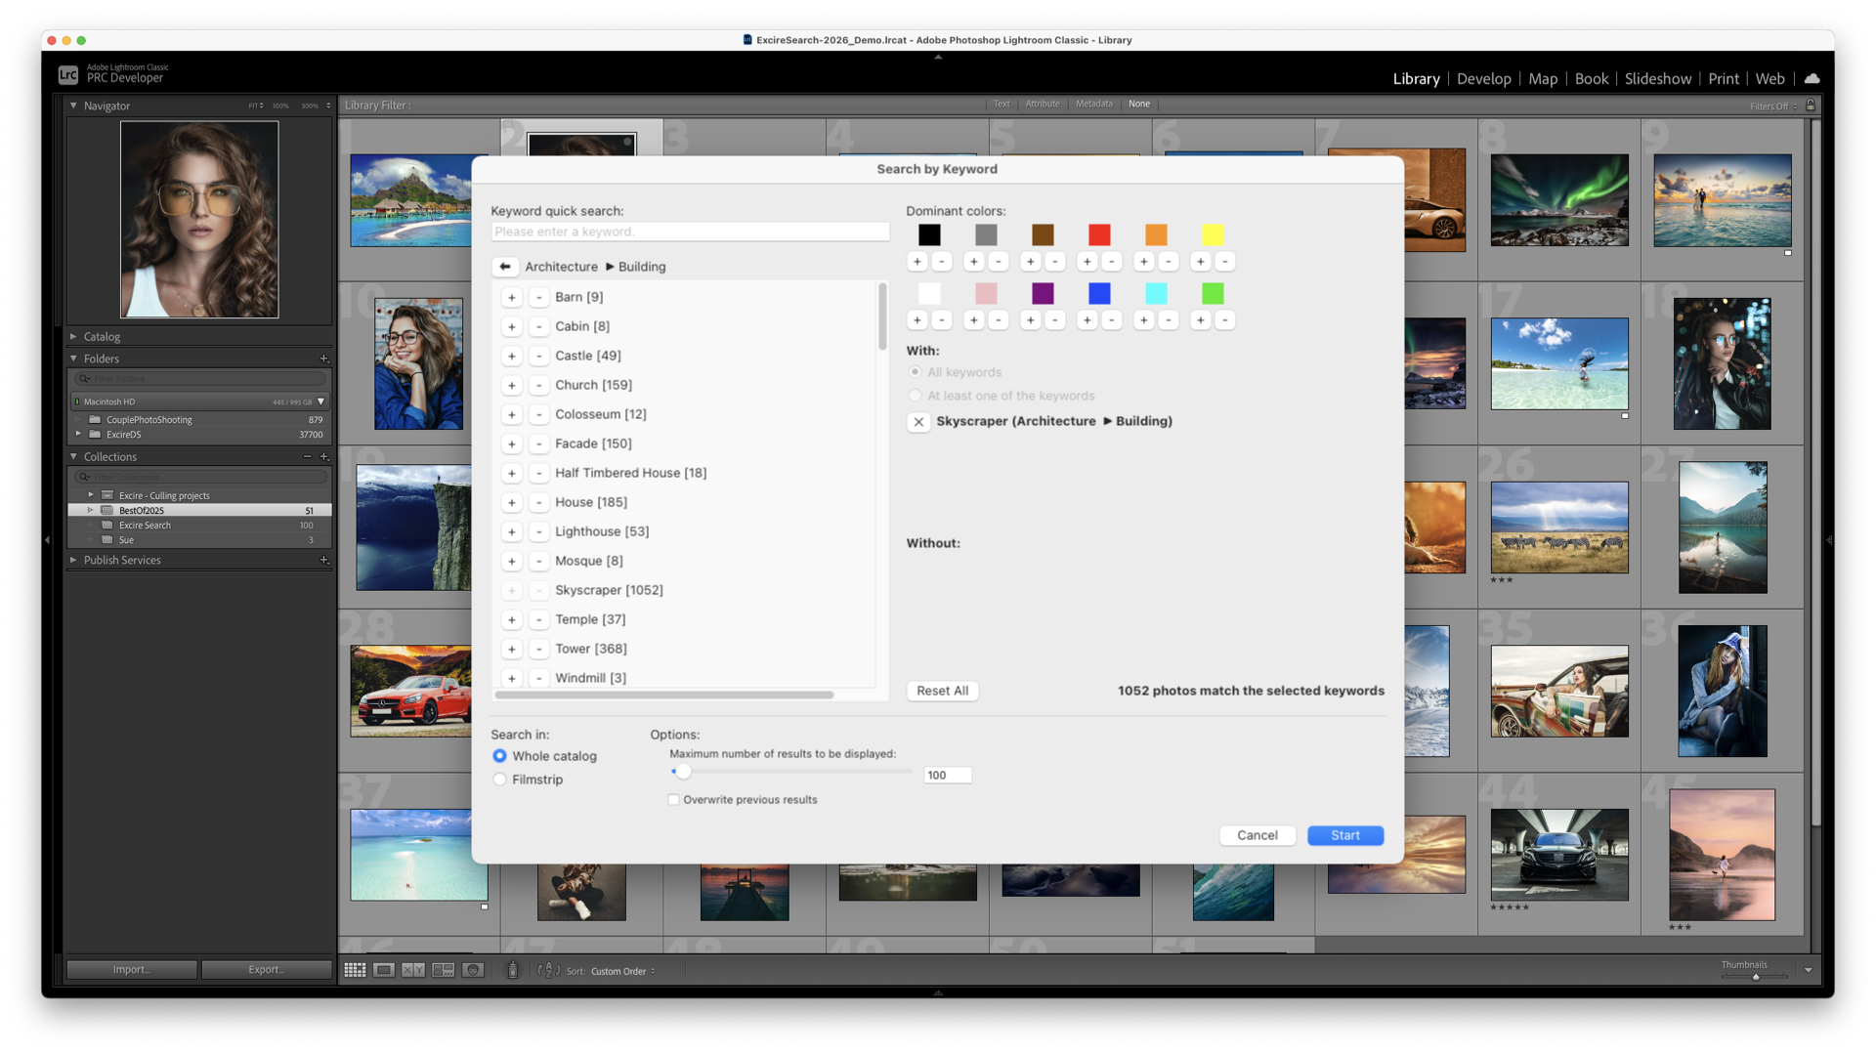Click the Start button

pos(1344,835)
